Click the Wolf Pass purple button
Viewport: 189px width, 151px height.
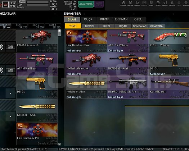click(99, 4)
